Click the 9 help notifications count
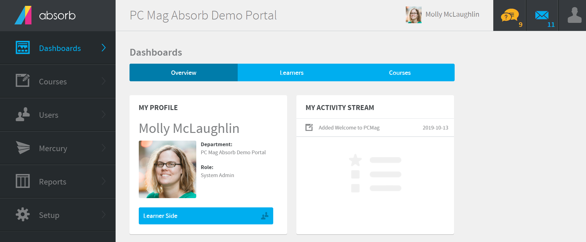 pos(520,25)
